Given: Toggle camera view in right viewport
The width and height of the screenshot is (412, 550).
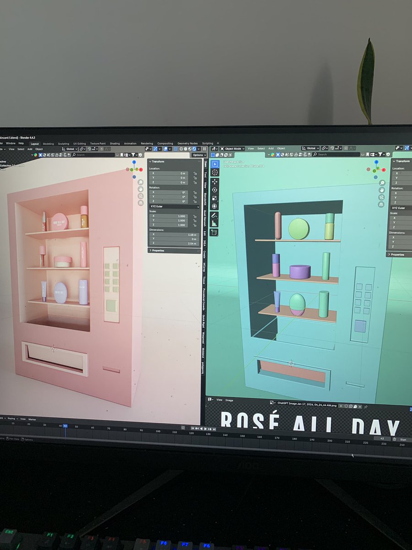Looking at the screenshot, I should point(381,197).
